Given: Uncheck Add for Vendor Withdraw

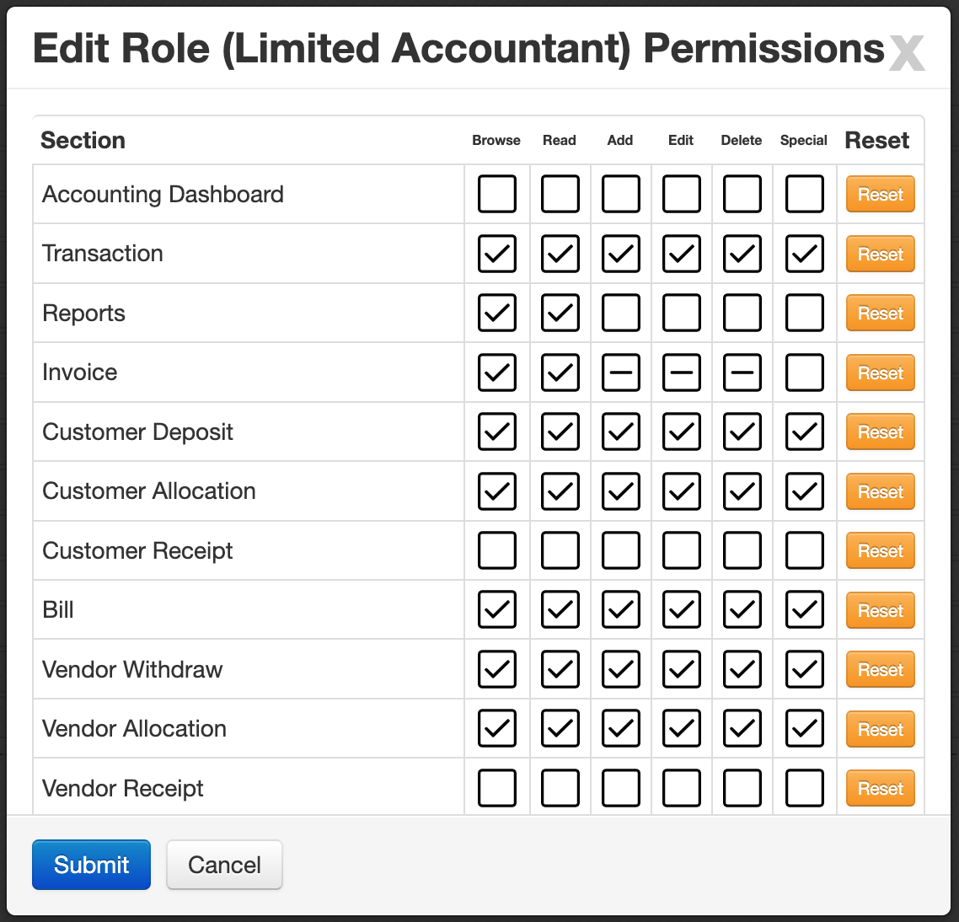Looking at the screenshot, I should [621, 668].
